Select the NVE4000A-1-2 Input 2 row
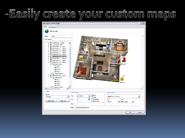Screen dimensions: 185x138 point(59,49)
